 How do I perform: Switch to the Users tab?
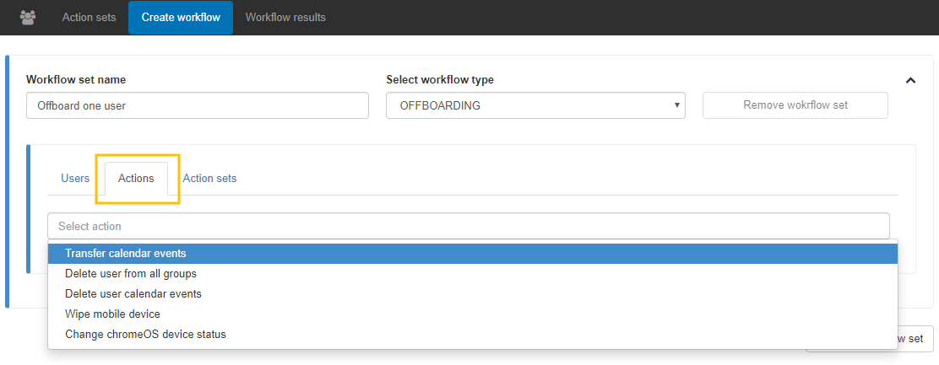(75, 179)
